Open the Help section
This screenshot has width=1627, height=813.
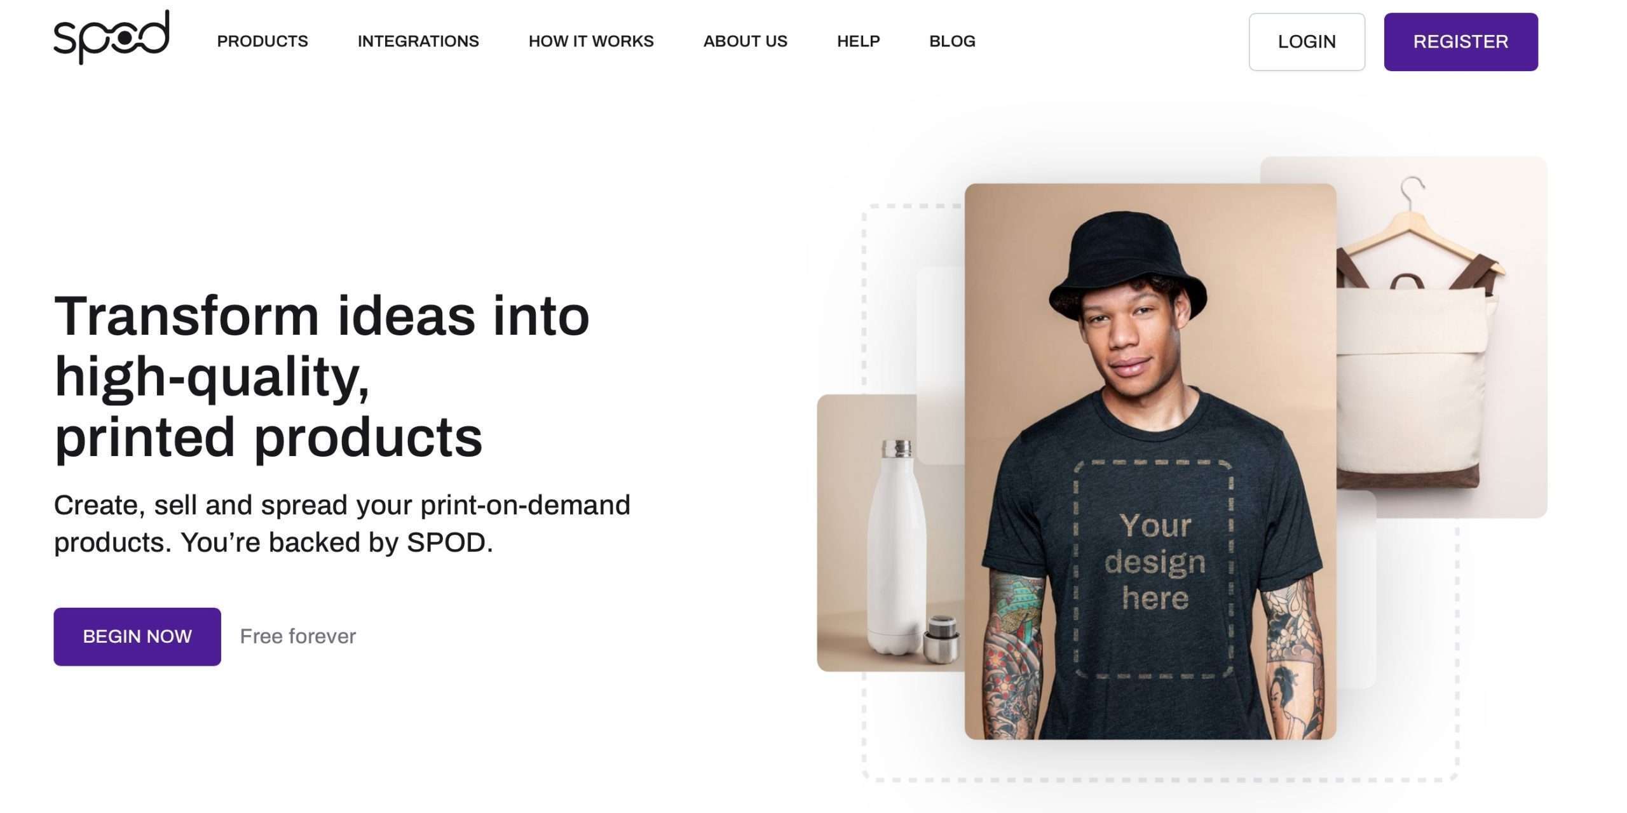point(858,41)
